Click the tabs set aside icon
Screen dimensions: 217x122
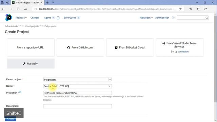2,3
